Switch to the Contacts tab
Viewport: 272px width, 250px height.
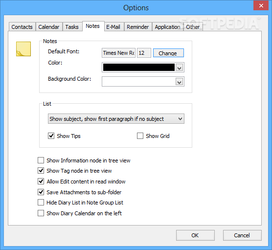point(22,27)
